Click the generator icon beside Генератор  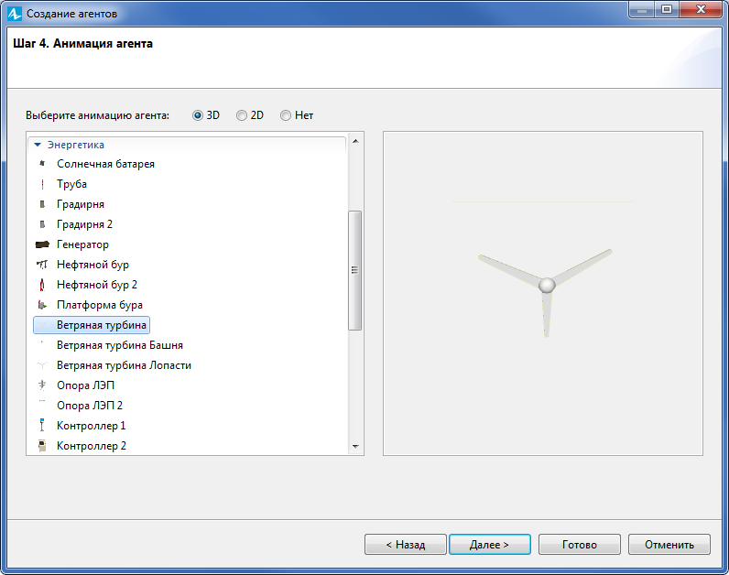42,244
